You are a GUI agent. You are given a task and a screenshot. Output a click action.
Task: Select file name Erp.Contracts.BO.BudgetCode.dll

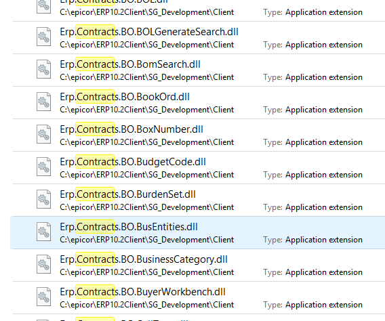tap(133, 162)
